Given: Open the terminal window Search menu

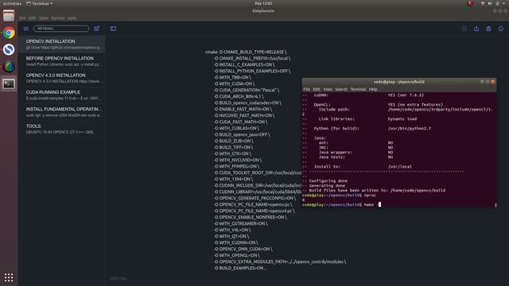Looking at the screenshot, I should point(341,89).
